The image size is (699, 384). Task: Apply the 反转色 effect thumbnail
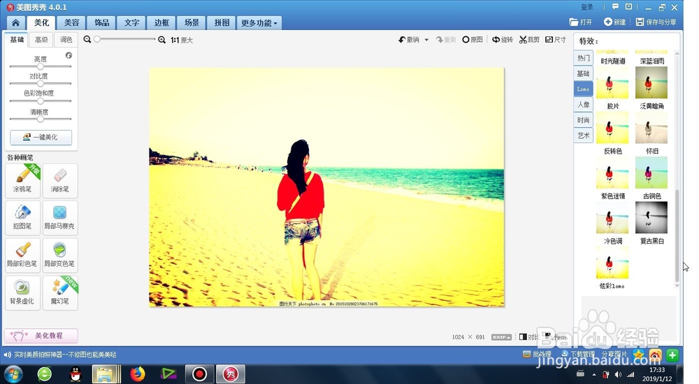pos(612,127)
